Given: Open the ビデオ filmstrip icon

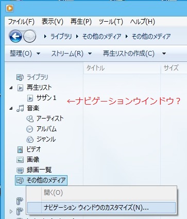Looking at the screenshot, I should [20, 149].
